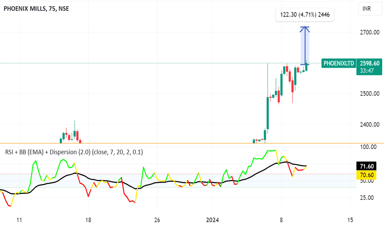Image resolution: width=384 pixels, height=227 pixels.
Task: Open the INR currency selector
Action: [x=370, y=9]
